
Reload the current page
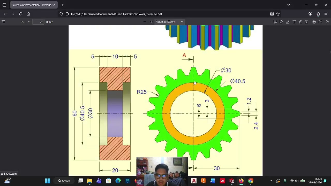(21, 14)
